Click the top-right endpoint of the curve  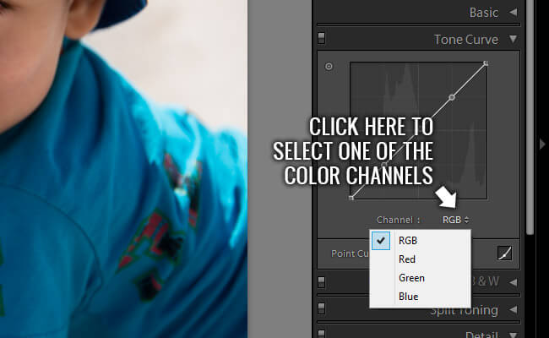(486, 63)
